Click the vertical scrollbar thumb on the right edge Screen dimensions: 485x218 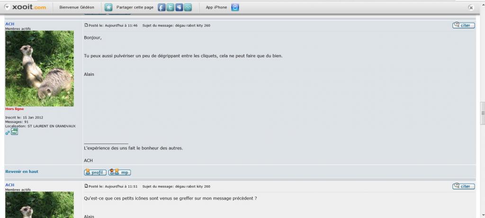pyautogui.click(x=483, y=113)
